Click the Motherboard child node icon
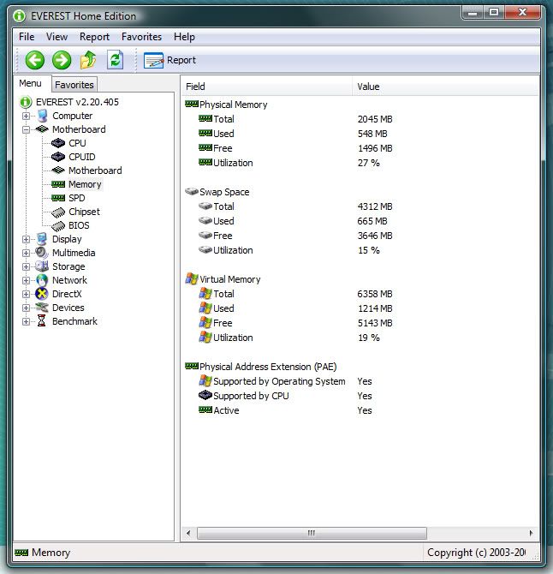The width and height of the screenshot is (553, 574). pos(58,170)
